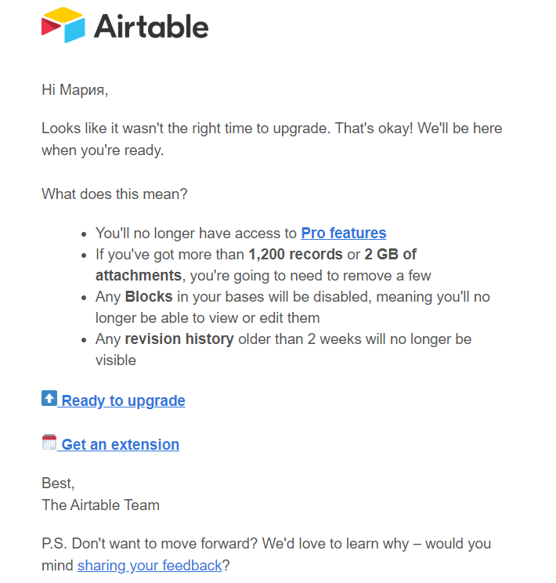Click the 'P.S. Don't want to move forward?' sentence

(x=150, y=544)
